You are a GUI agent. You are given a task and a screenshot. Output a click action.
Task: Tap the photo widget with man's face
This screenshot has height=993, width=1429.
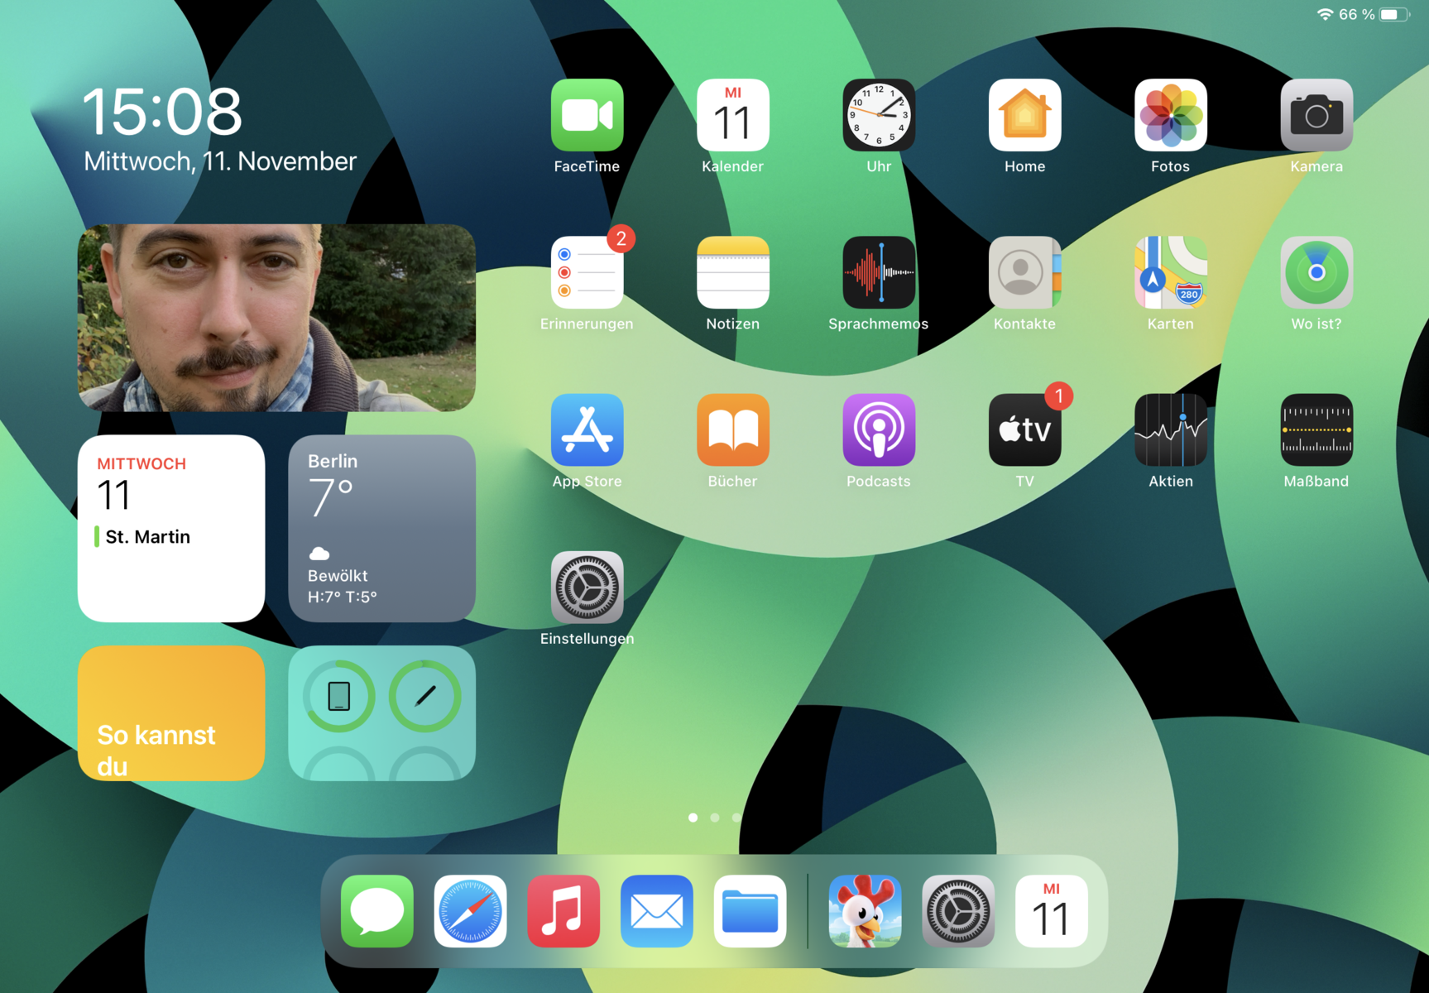[x=276, y=318]
